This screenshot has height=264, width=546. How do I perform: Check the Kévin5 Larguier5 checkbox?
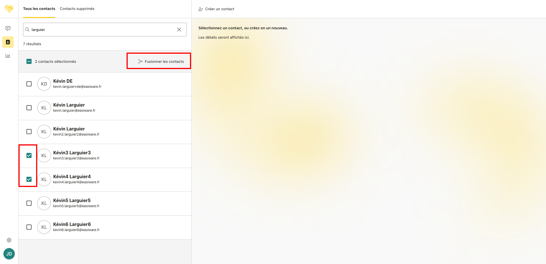[x=29, y=203]
